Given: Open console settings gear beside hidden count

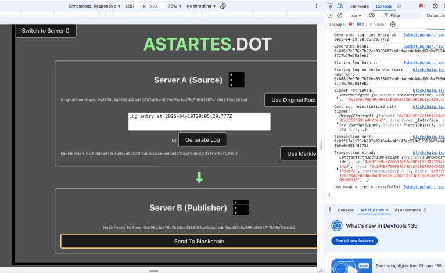Looking at the screenshot, I should (393, 24).
